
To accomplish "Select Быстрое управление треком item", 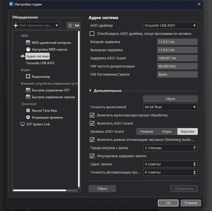I will click(x=53, y=97).
